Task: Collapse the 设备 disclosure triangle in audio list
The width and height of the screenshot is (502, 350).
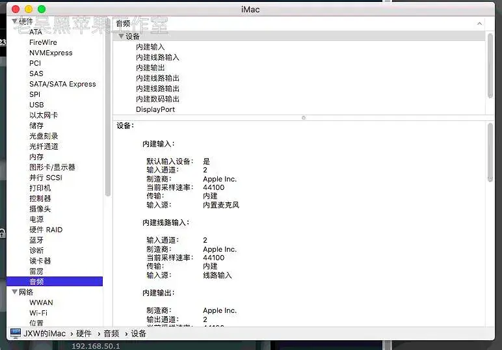Action: 121,36
